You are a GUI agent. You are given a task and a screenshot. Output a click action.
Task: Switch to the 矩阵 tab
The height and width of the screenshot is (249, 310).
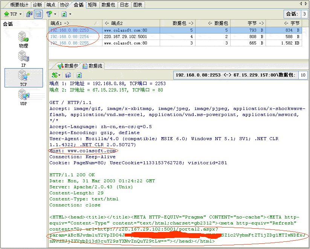click(92, 5)
